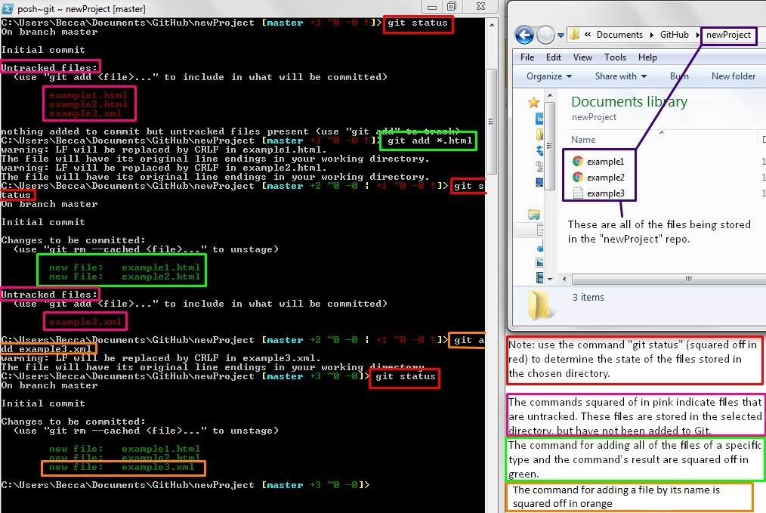Expand the Share with dropdown
This screenshot has width=766, height=513.
pyautogui.click(x=621, y=76)
